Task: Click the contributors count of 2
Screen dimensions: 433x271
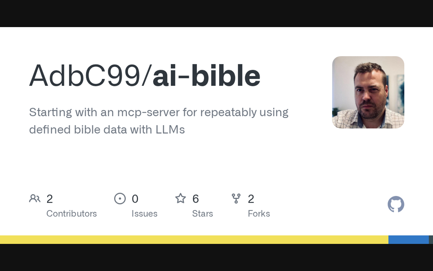Action: click(49, 199)
